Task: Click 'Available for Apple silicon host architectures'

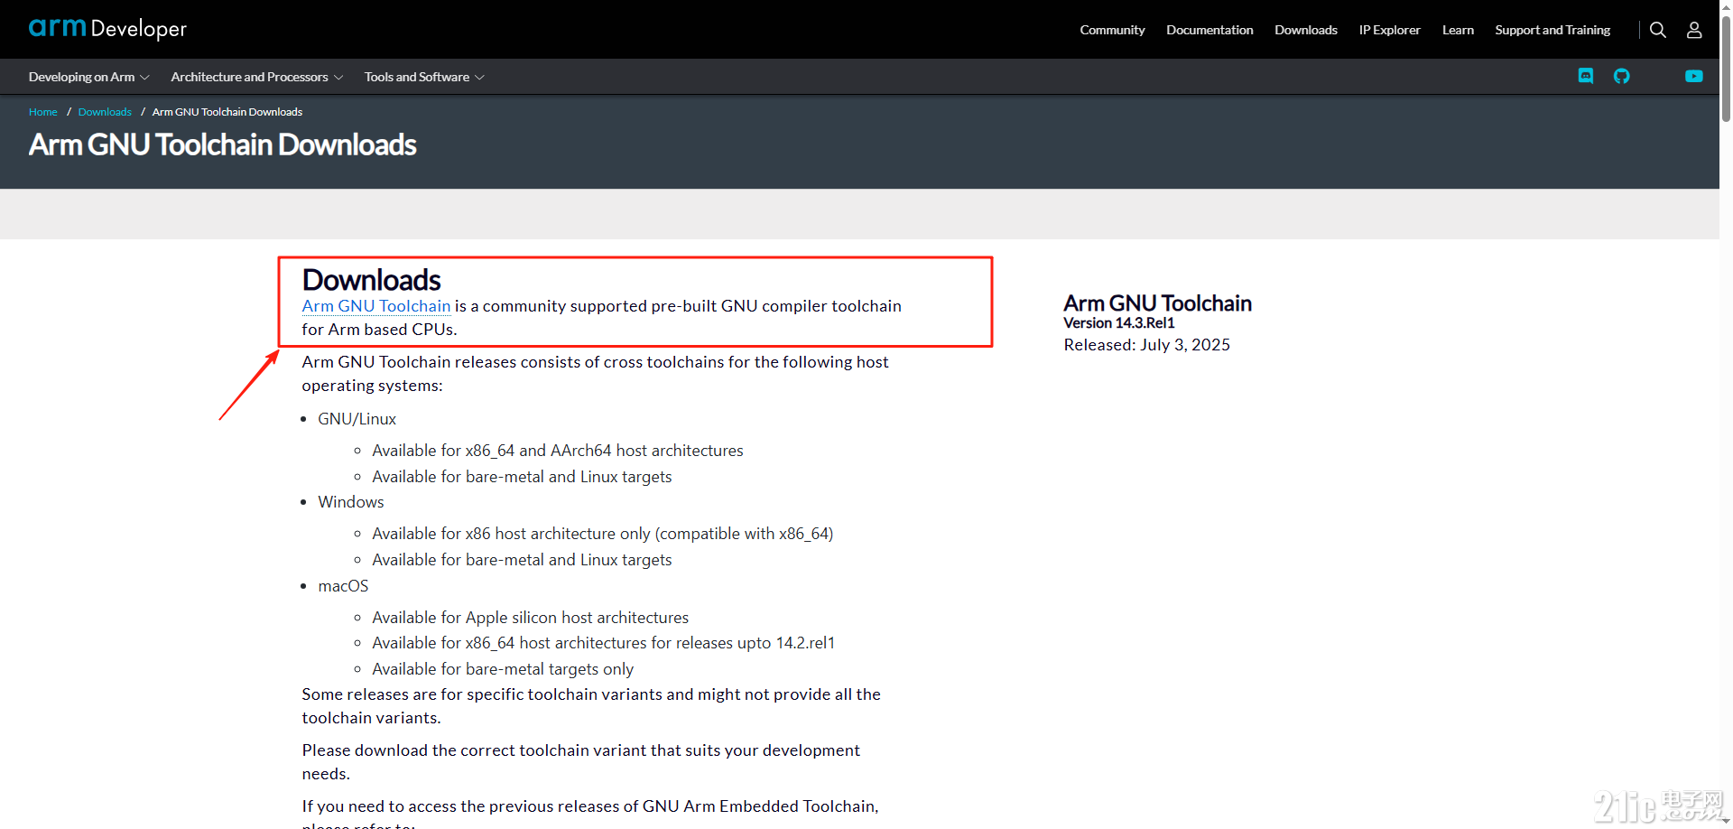Action: pyautogui.click(x=530, y=618)
